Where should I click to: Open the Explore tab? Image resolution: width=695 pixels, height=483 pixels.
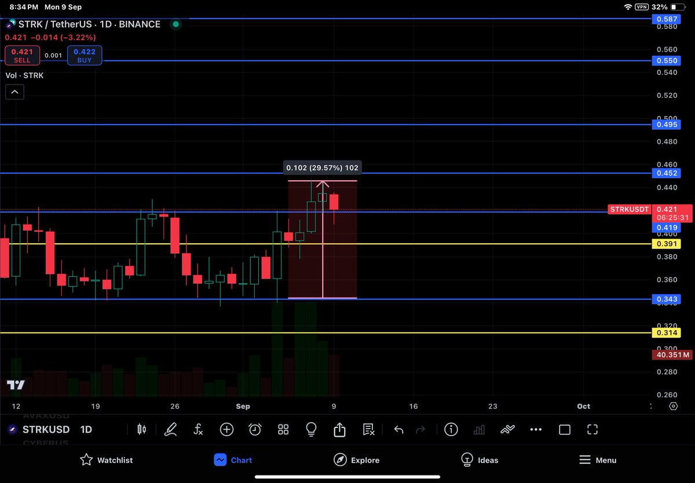coord(357,460)
